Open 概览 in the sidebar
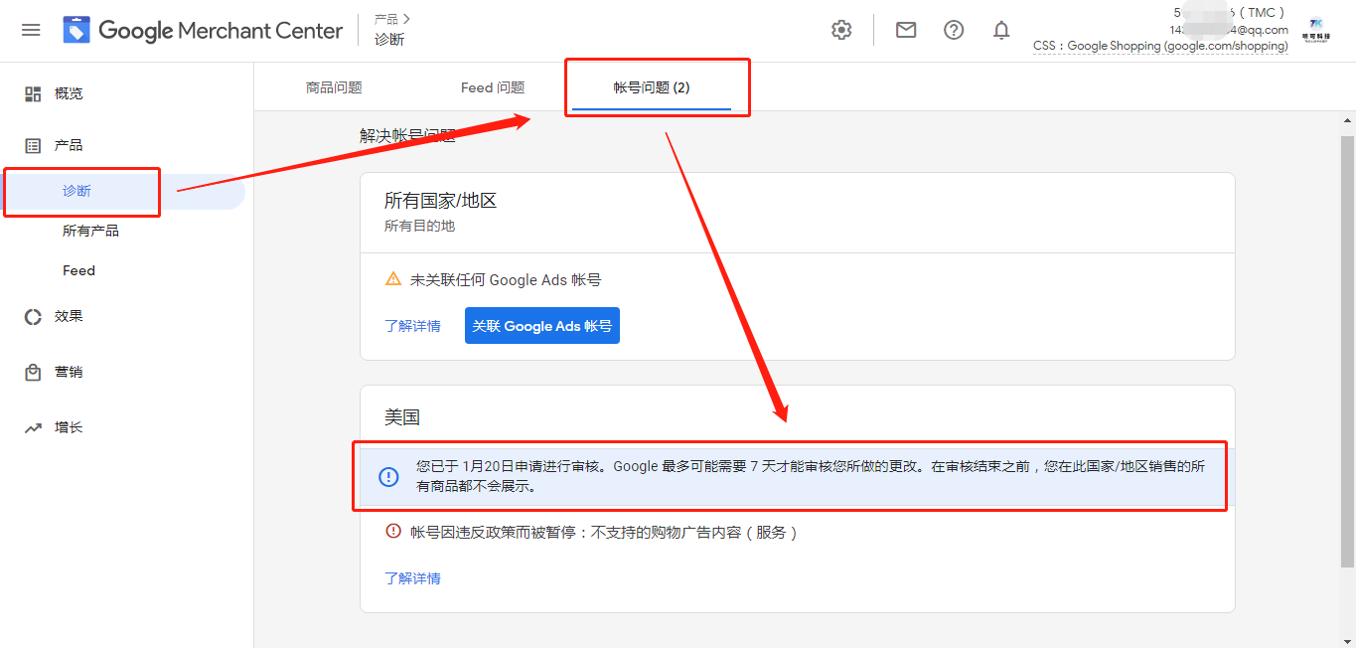Image resolution: width=1356 pixels, height=648 pixels. (x=69, y=93)
